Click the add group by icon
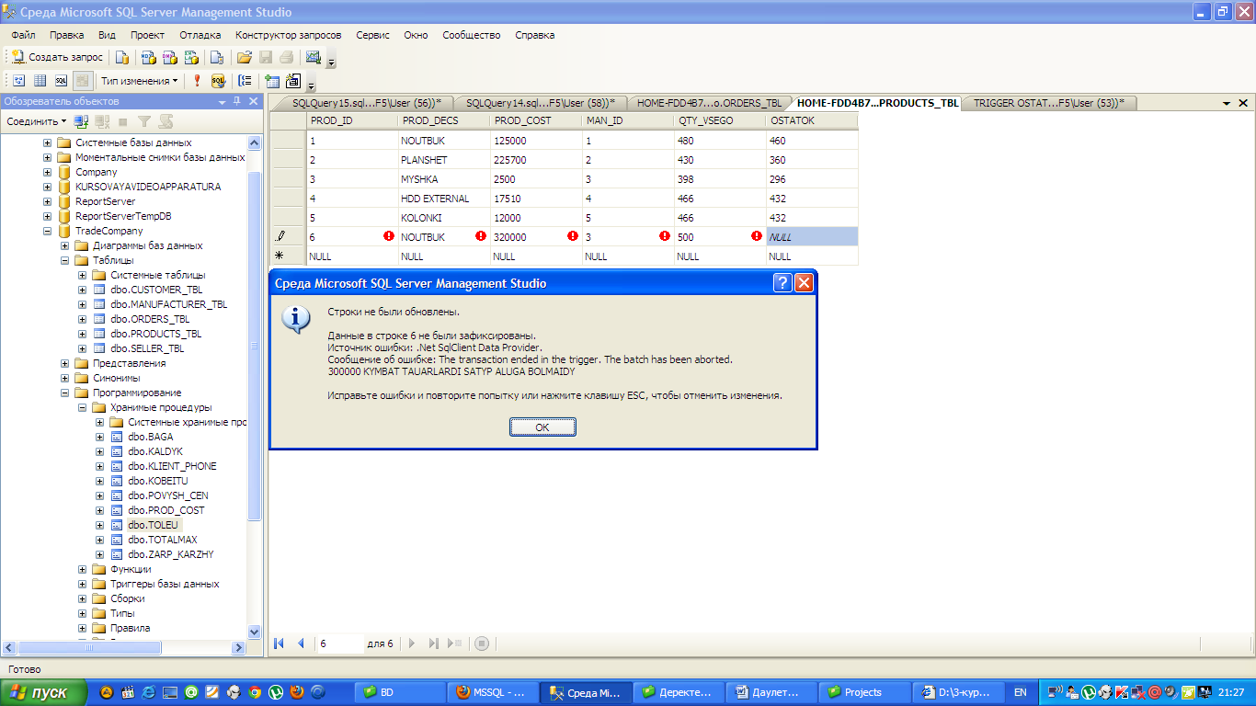1256x706 pixels. pyautogui.click(x=245, y=81)
